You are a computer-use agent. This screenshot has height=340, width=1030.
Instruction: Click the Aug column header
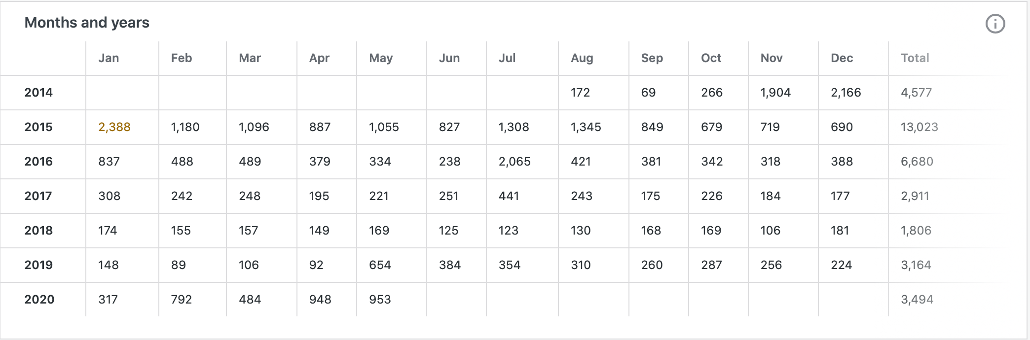tap(582, 58)
